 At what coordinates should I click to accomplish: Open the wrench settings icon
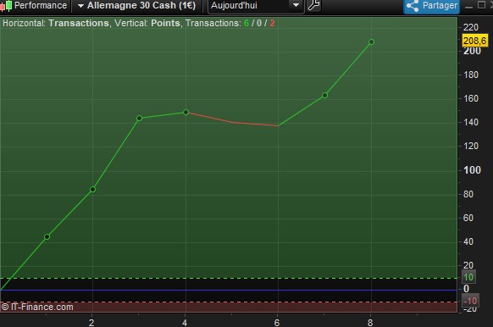click(313, 5)
